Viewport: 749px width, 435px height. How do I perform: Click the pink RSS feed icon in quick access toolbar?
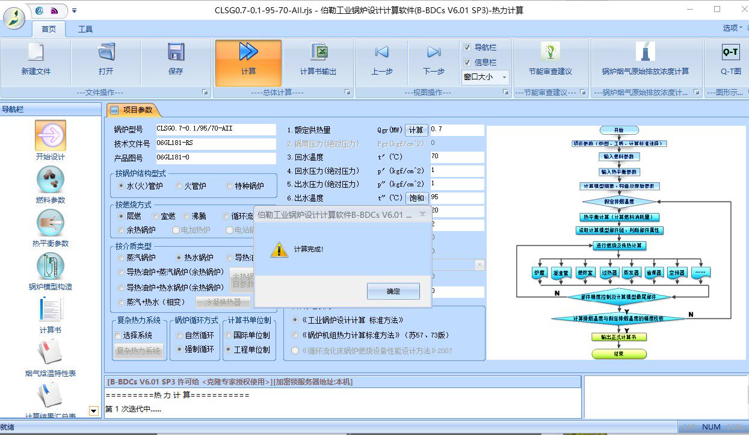pyautogui.click(x=55, y=10)
